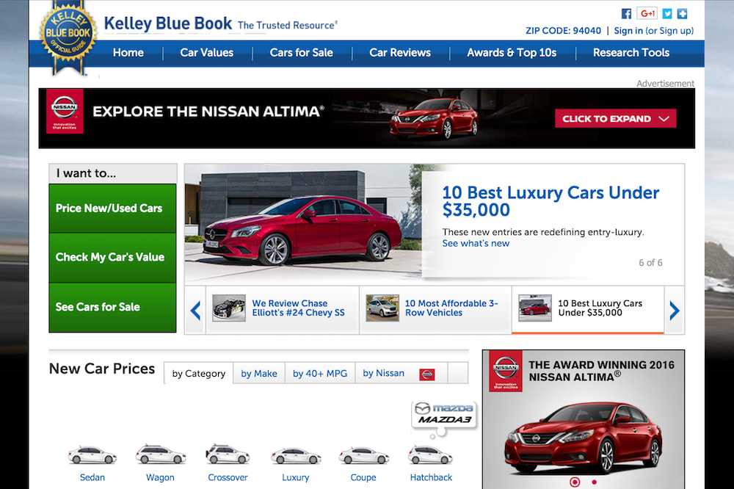Image resolution: width=734 pixels, height=489 pixels.
Task: Select the Wagon car icon
Action: [x=160, y=454]
